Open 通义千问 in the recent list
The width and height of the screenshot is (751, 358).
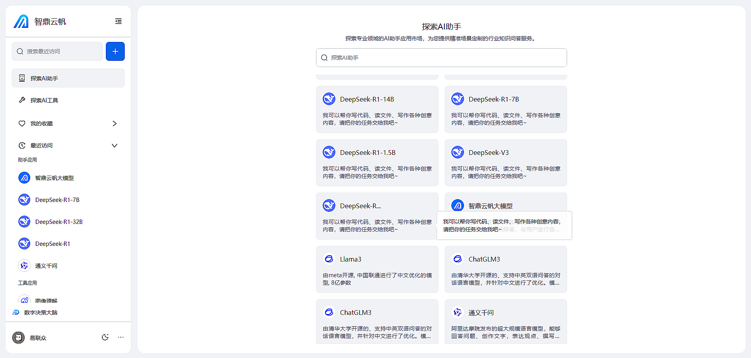pyautogui.click(x=68, y=265)
